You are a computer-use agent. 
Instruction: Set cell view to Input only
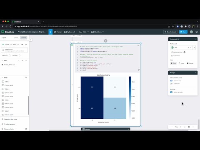click(181, 63)
